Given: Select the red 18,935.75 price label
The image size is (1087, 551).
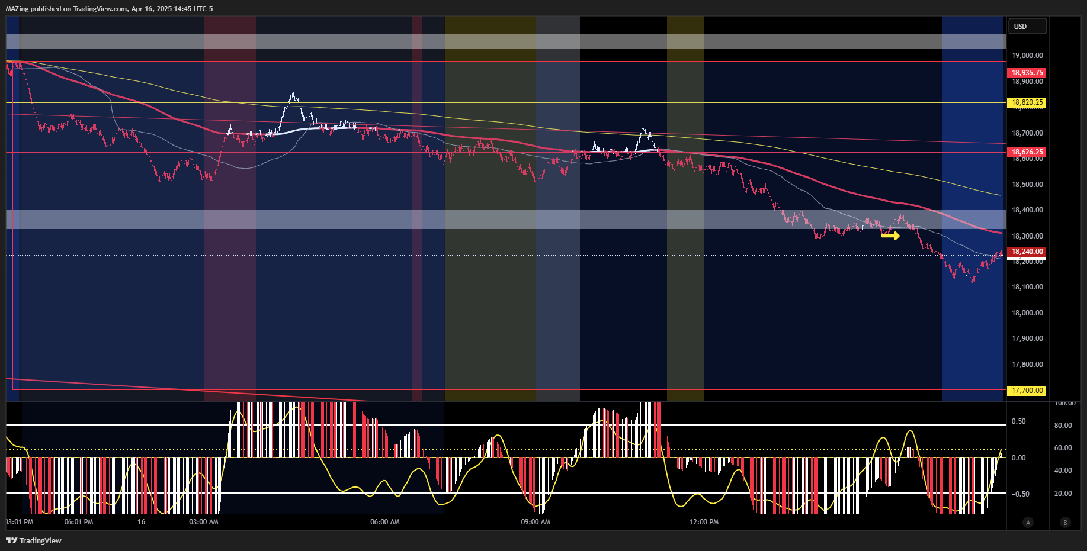Looking at the screenshot, I should pos(1027,73).
